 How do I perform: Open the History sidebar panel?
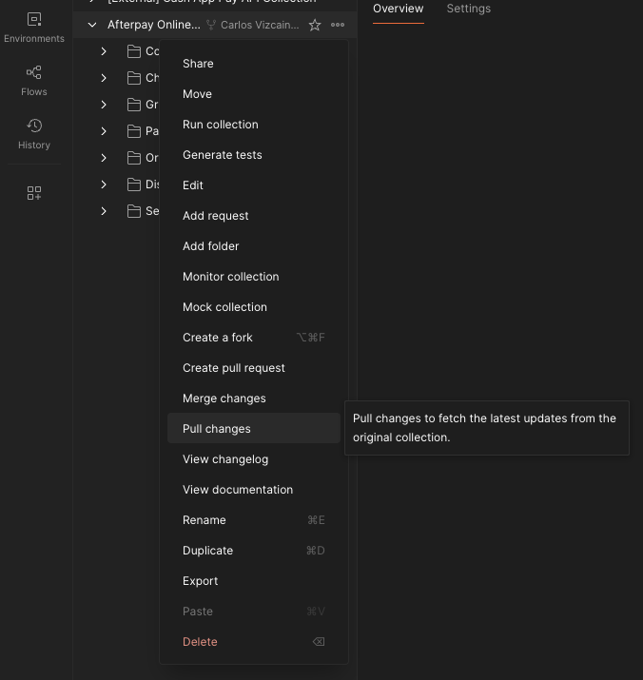tap(34, 133)
